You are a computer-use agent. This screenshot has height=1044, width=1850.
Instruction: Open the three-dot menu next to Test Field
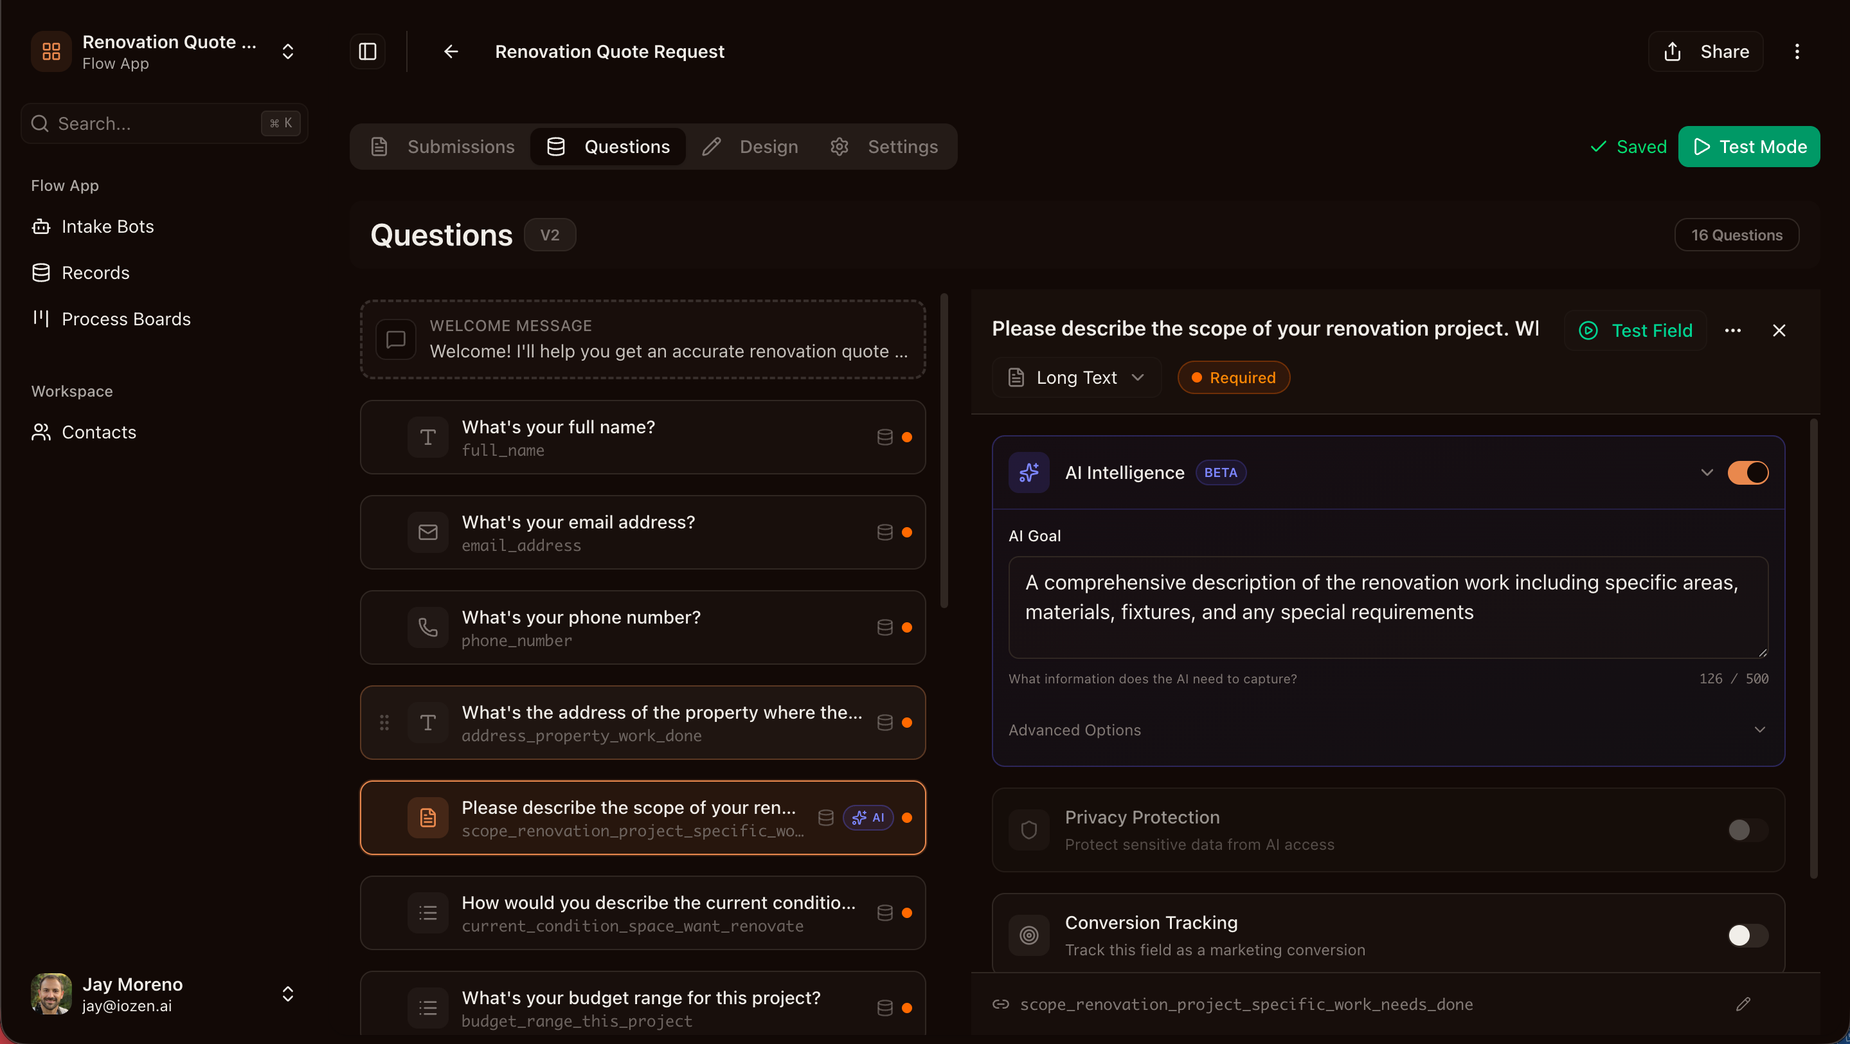(x=1733, y=330)
